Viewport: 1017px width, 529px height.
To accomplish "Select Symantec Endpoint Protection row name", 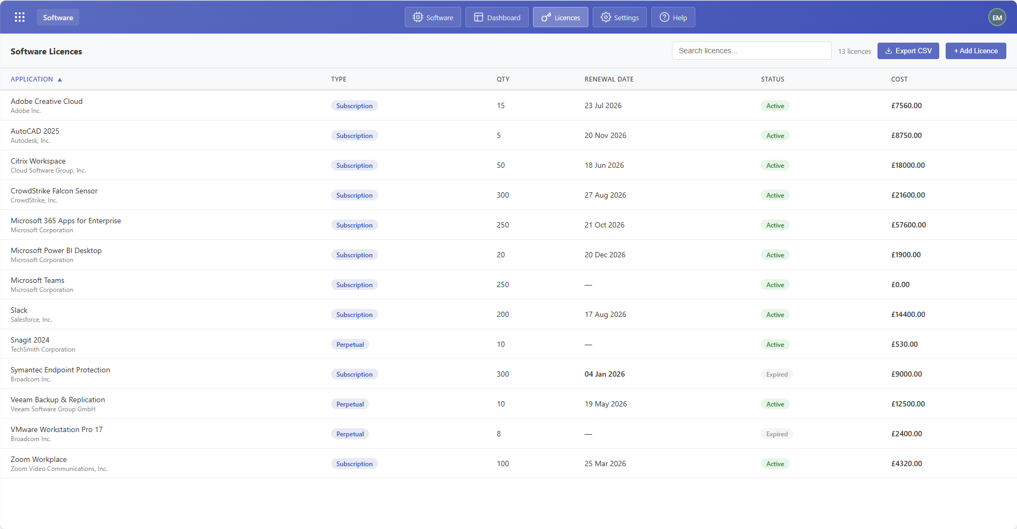I will point(60,370).
